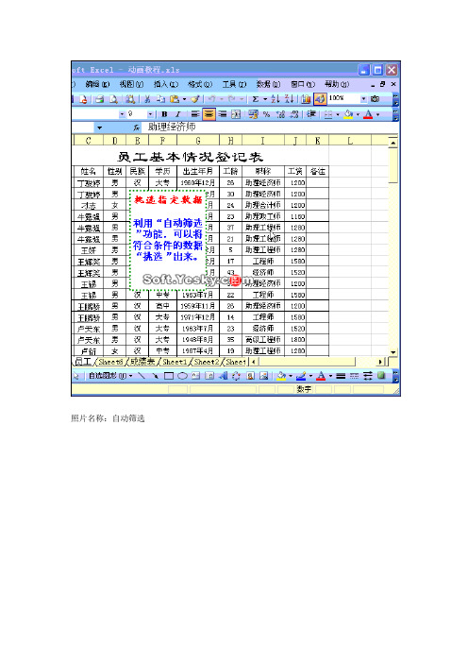This screenshot has height=663, width=468.
Task: Click the Print icon in toolbar
Action: coord(100,99)
